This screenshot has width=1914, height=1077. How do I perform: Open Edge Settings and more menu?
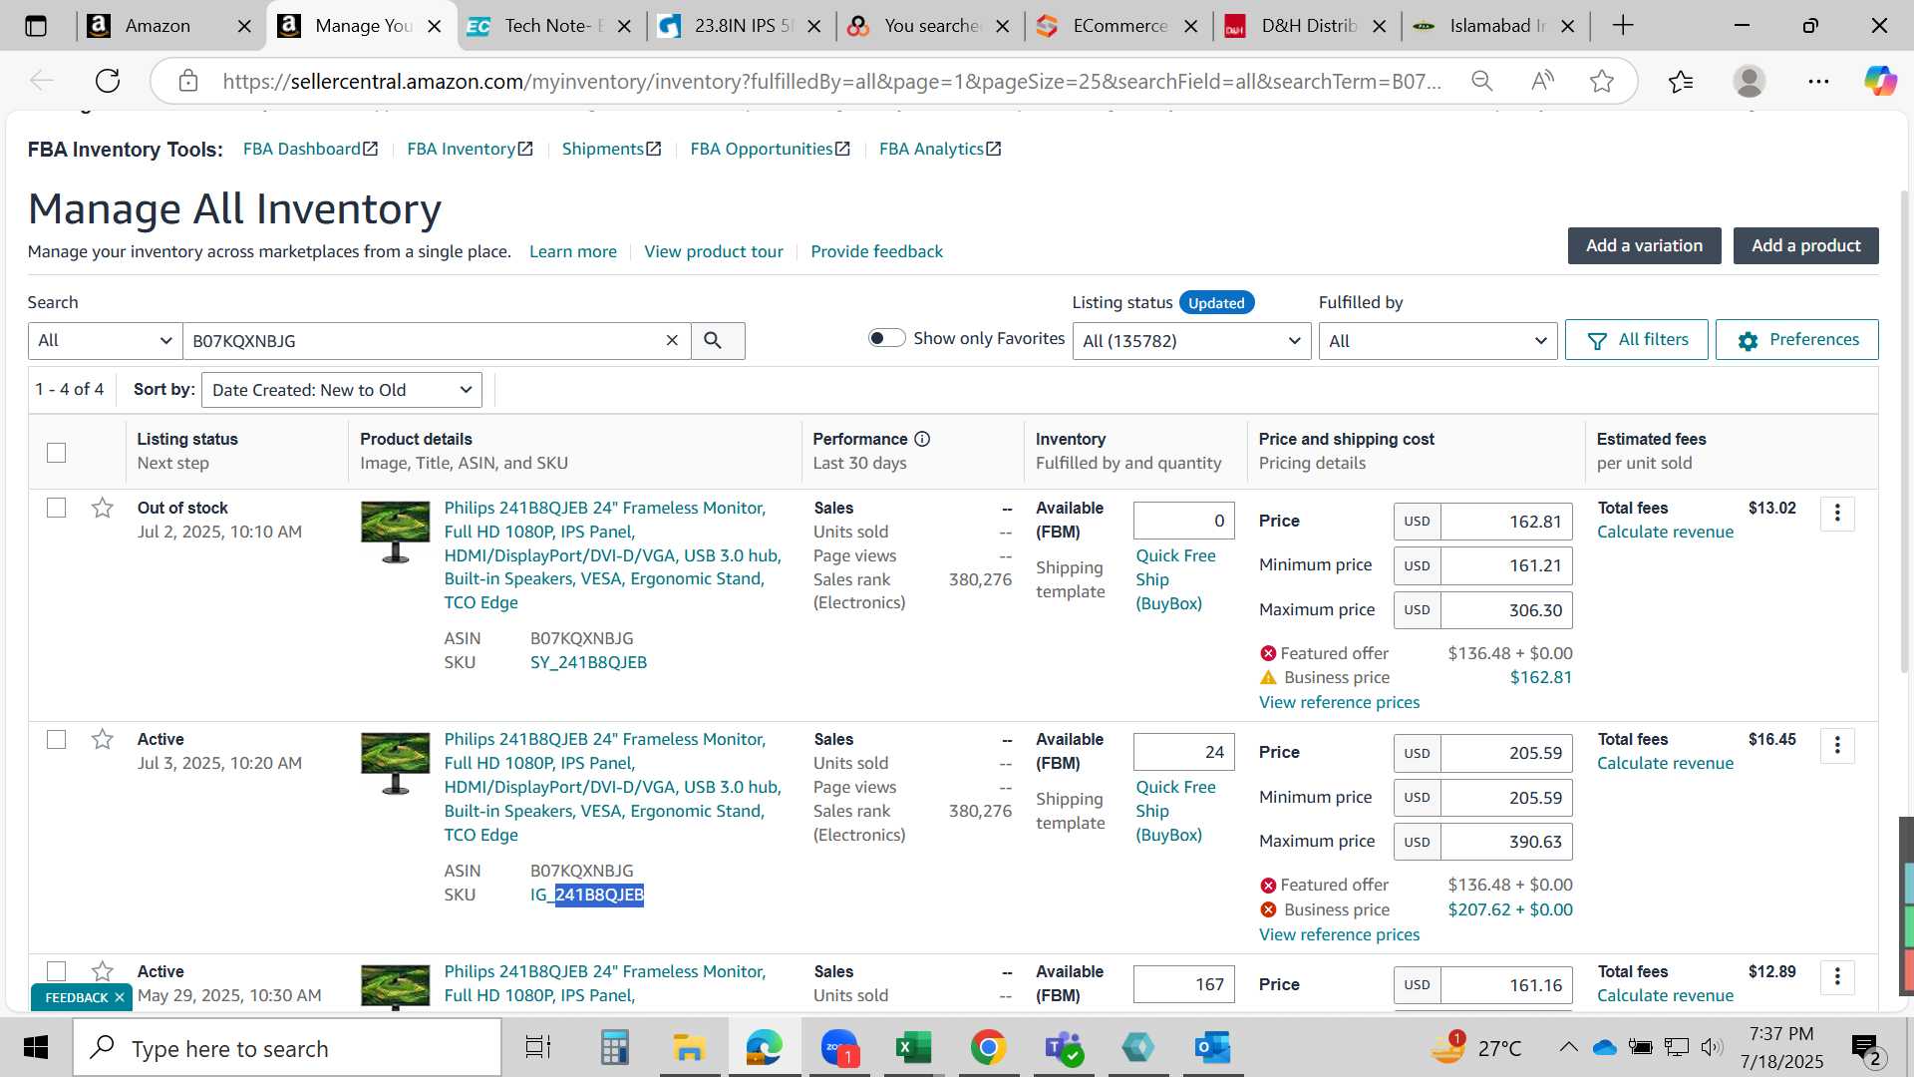(x=1818, y=81)
